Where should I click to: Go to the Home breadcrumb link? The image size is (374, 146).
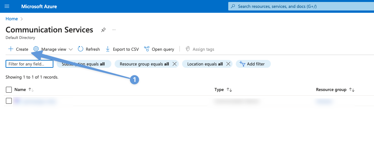point(12,19)
